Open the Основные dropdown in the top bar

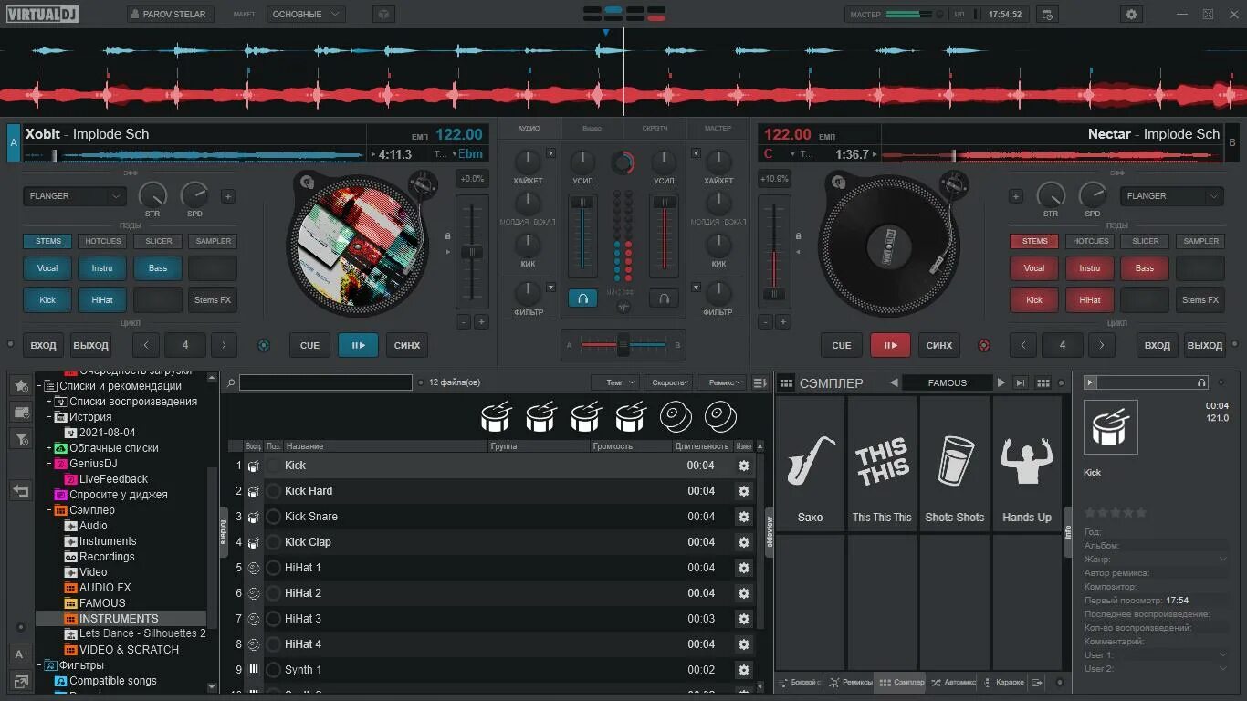(x=305, y=14)
